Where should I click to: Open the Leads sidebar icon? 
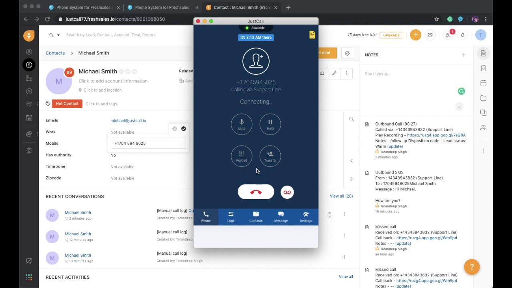click(29, 52)
